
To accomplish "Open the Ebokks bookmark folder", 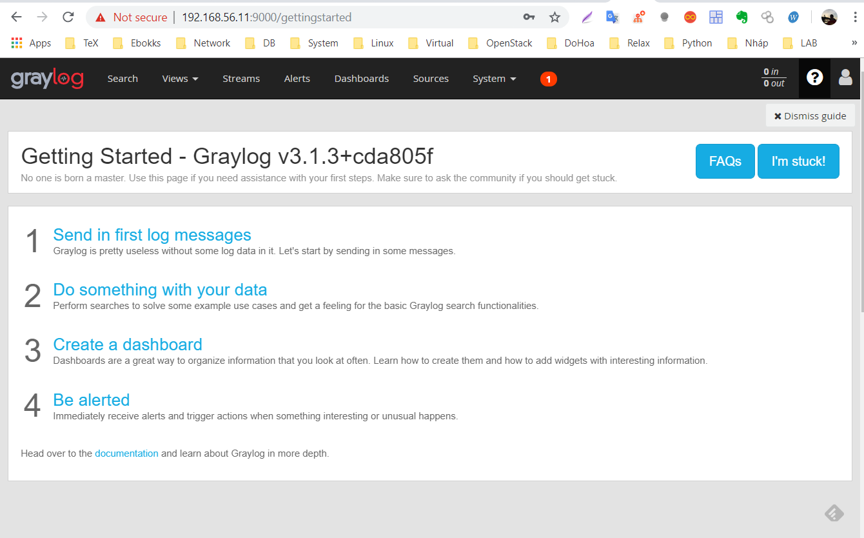I will [x=137, y=43].
